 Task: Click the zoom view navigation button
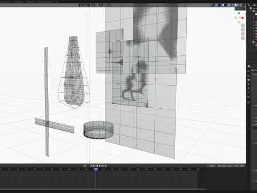(x=243, y=25)
